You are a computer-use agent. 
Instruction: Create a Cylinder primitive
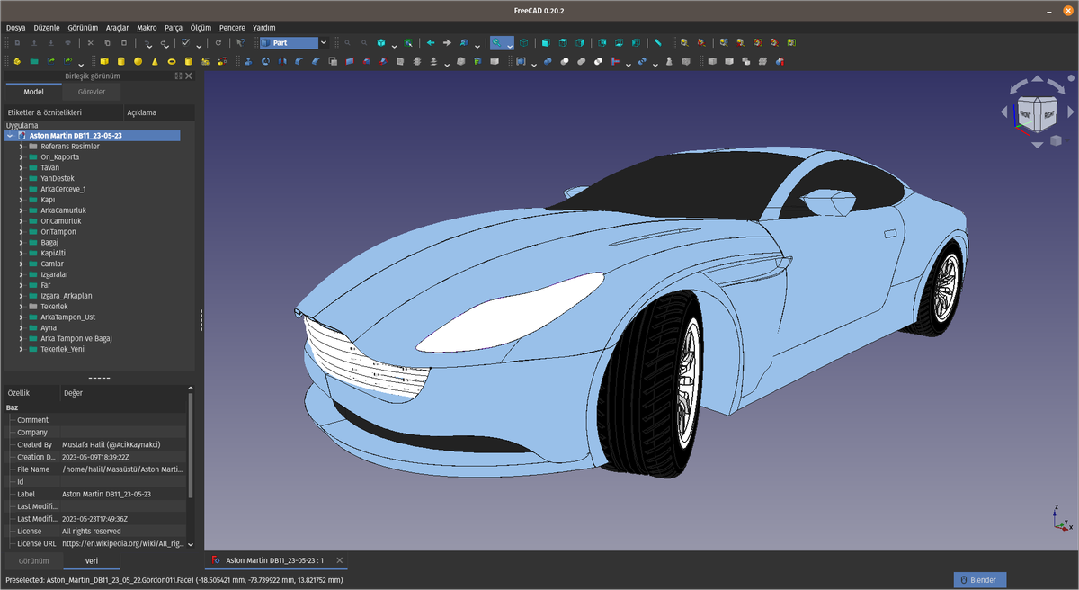120,61
